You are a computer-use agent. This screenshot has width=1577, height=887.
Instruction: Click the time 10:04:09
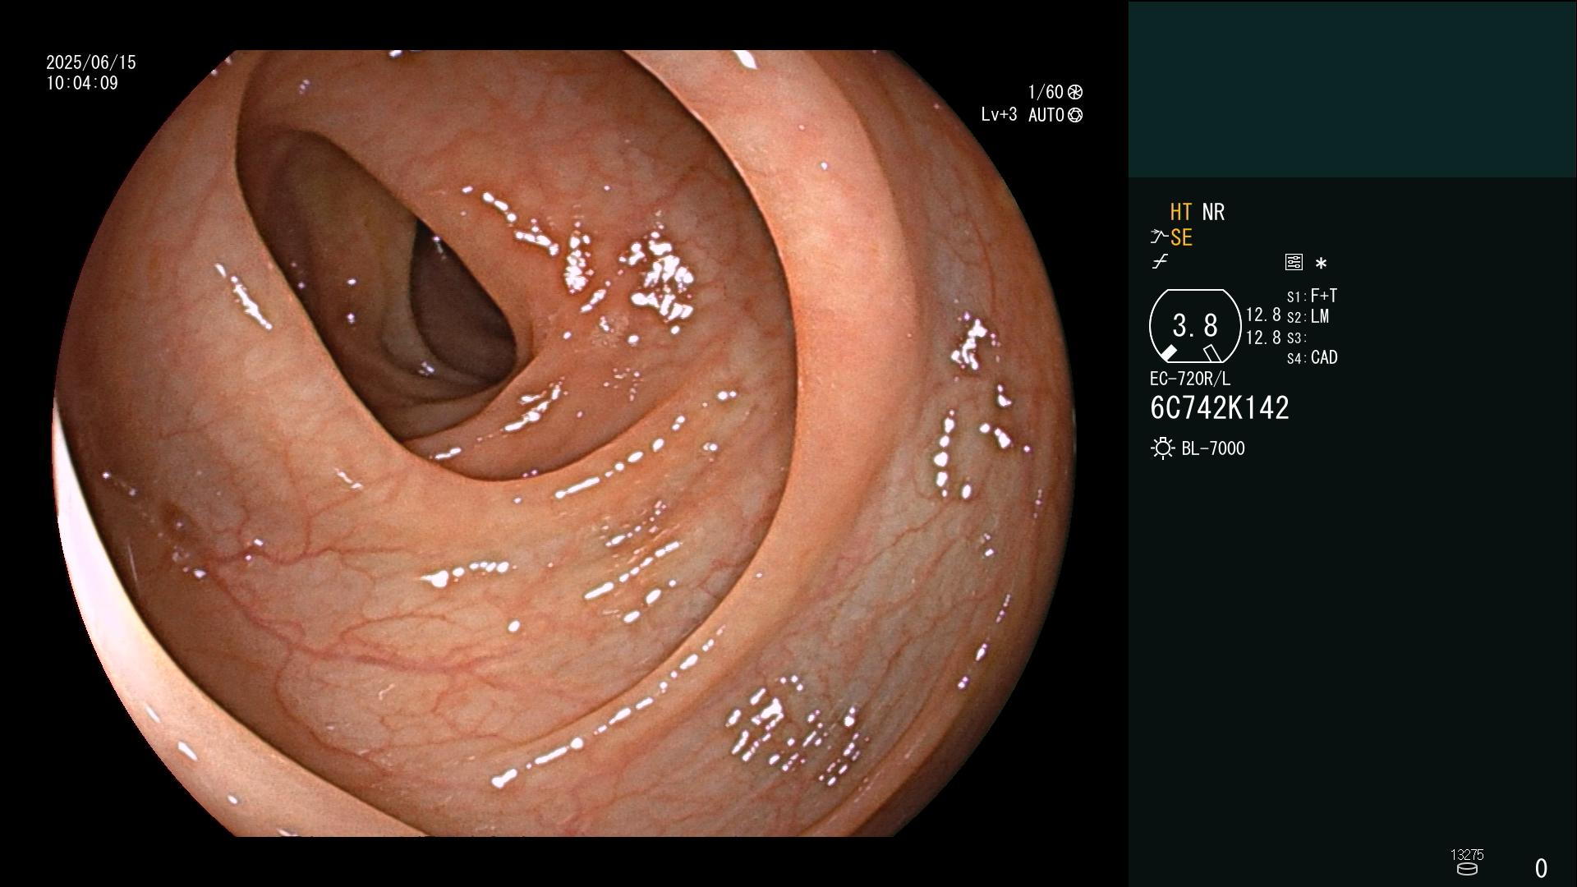coord(82,83)
